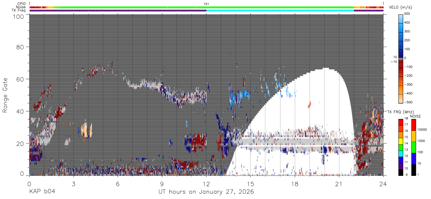Screen dimensions: 431x199
Task: Click the range gate '80' tick label
Action: pos(21,47)
